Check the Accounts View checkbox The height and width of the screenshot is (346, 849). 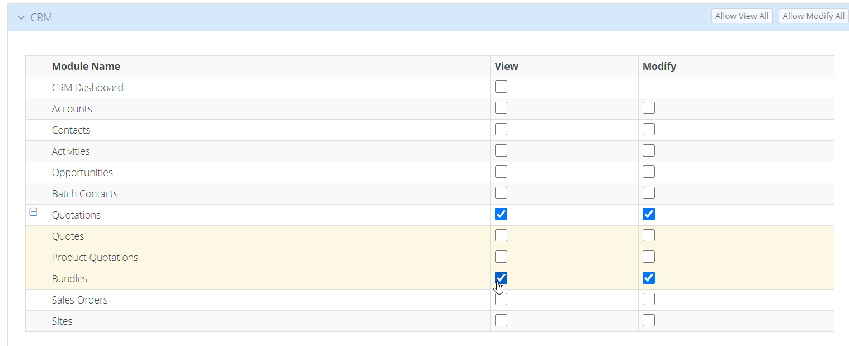coord(501,108)
